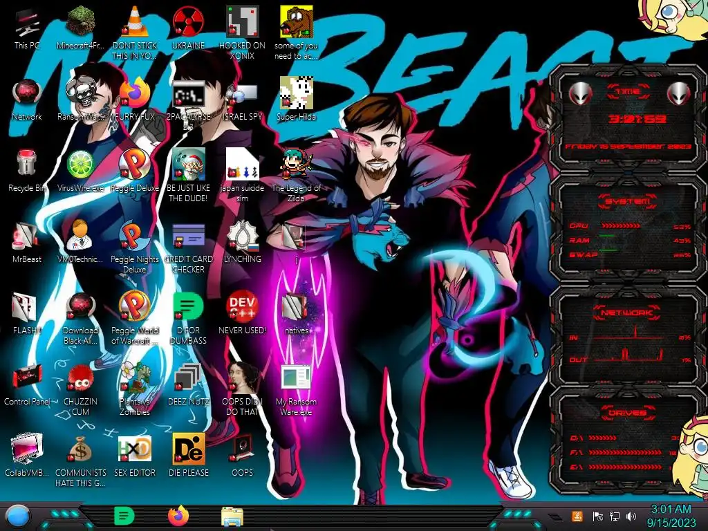The height and width of the screenshot is (531, 708).
Task: Click the orange Java tray icon
Action: pyautogui.click(x=577, y=516)
